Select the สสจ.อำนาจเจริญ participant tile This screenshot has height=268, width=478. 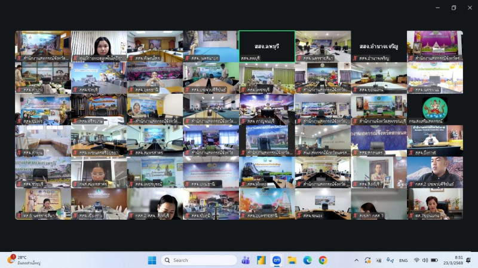coord(379,46)
